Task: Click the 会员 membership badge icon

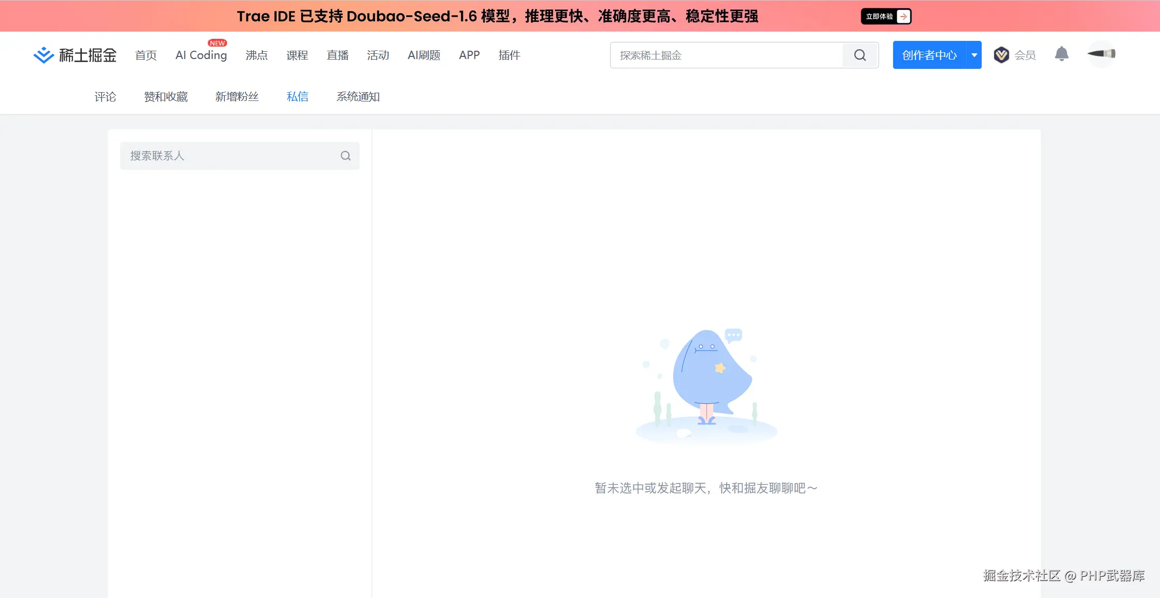Action: coord(1001,54)
